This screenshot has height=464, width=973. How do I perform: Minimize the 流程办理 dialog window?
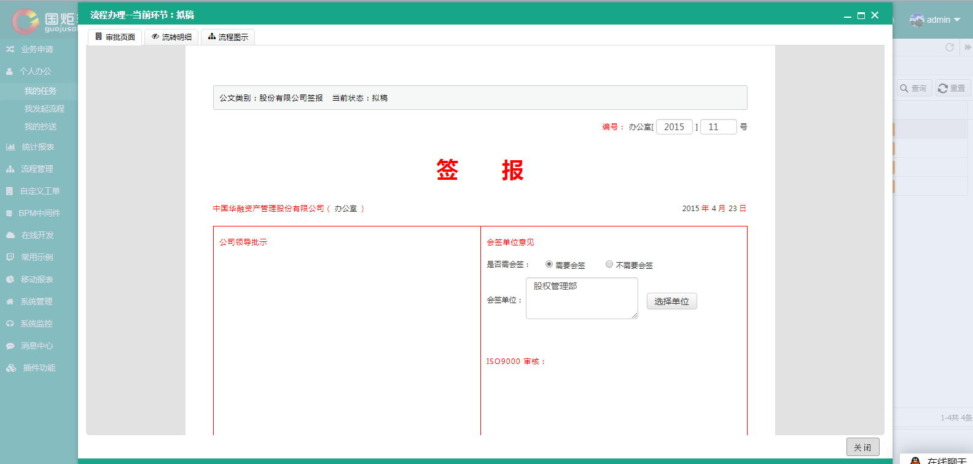pyautogui.click(x=848, y=16)
